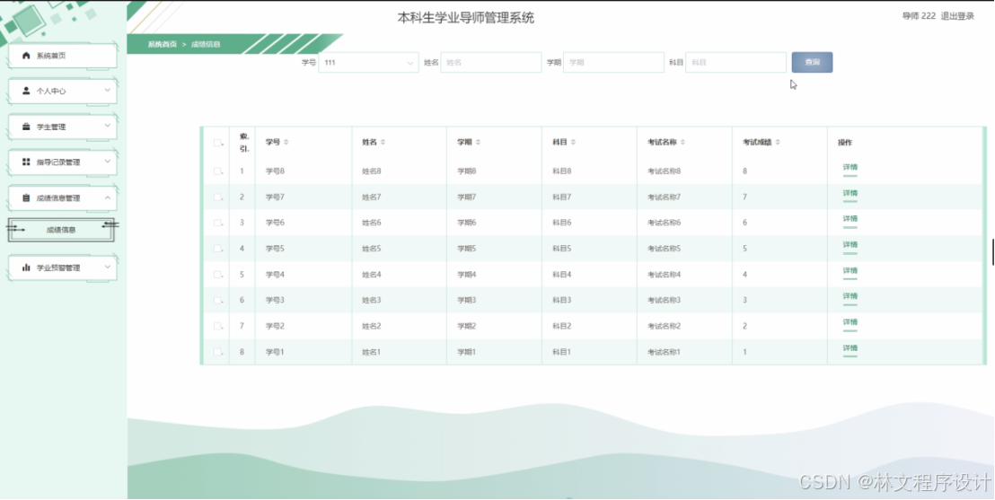Image resolution: width=995 pixels, height=500 pixels.
Task: Check the row checkbox for 学号4
Action: (217, 275)
